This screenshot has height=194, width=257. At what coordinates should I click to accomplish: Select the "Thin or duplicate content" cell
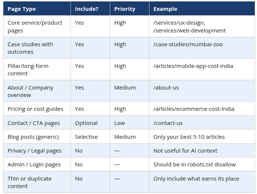coord(30,182)
